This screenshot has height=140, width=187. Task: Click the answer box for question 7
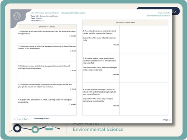tap(144, 68)
